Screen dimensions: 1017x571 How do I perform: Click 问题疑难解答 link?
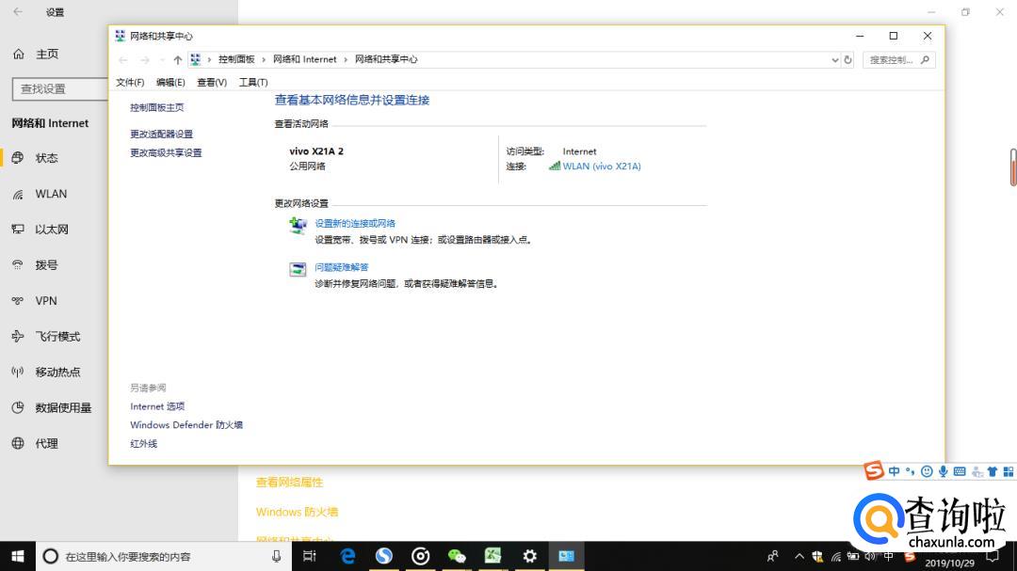click(x=342, y=267)
